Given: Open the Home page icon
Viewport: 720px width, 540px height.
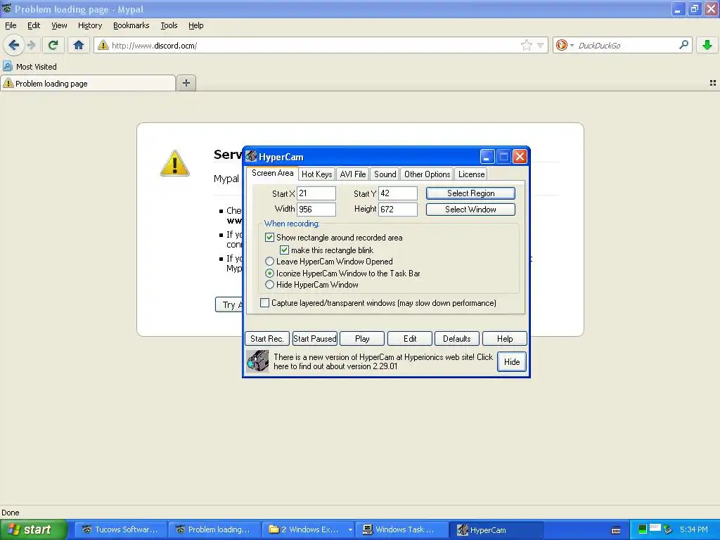Looking at the screenshot, I should pos(79,45).
